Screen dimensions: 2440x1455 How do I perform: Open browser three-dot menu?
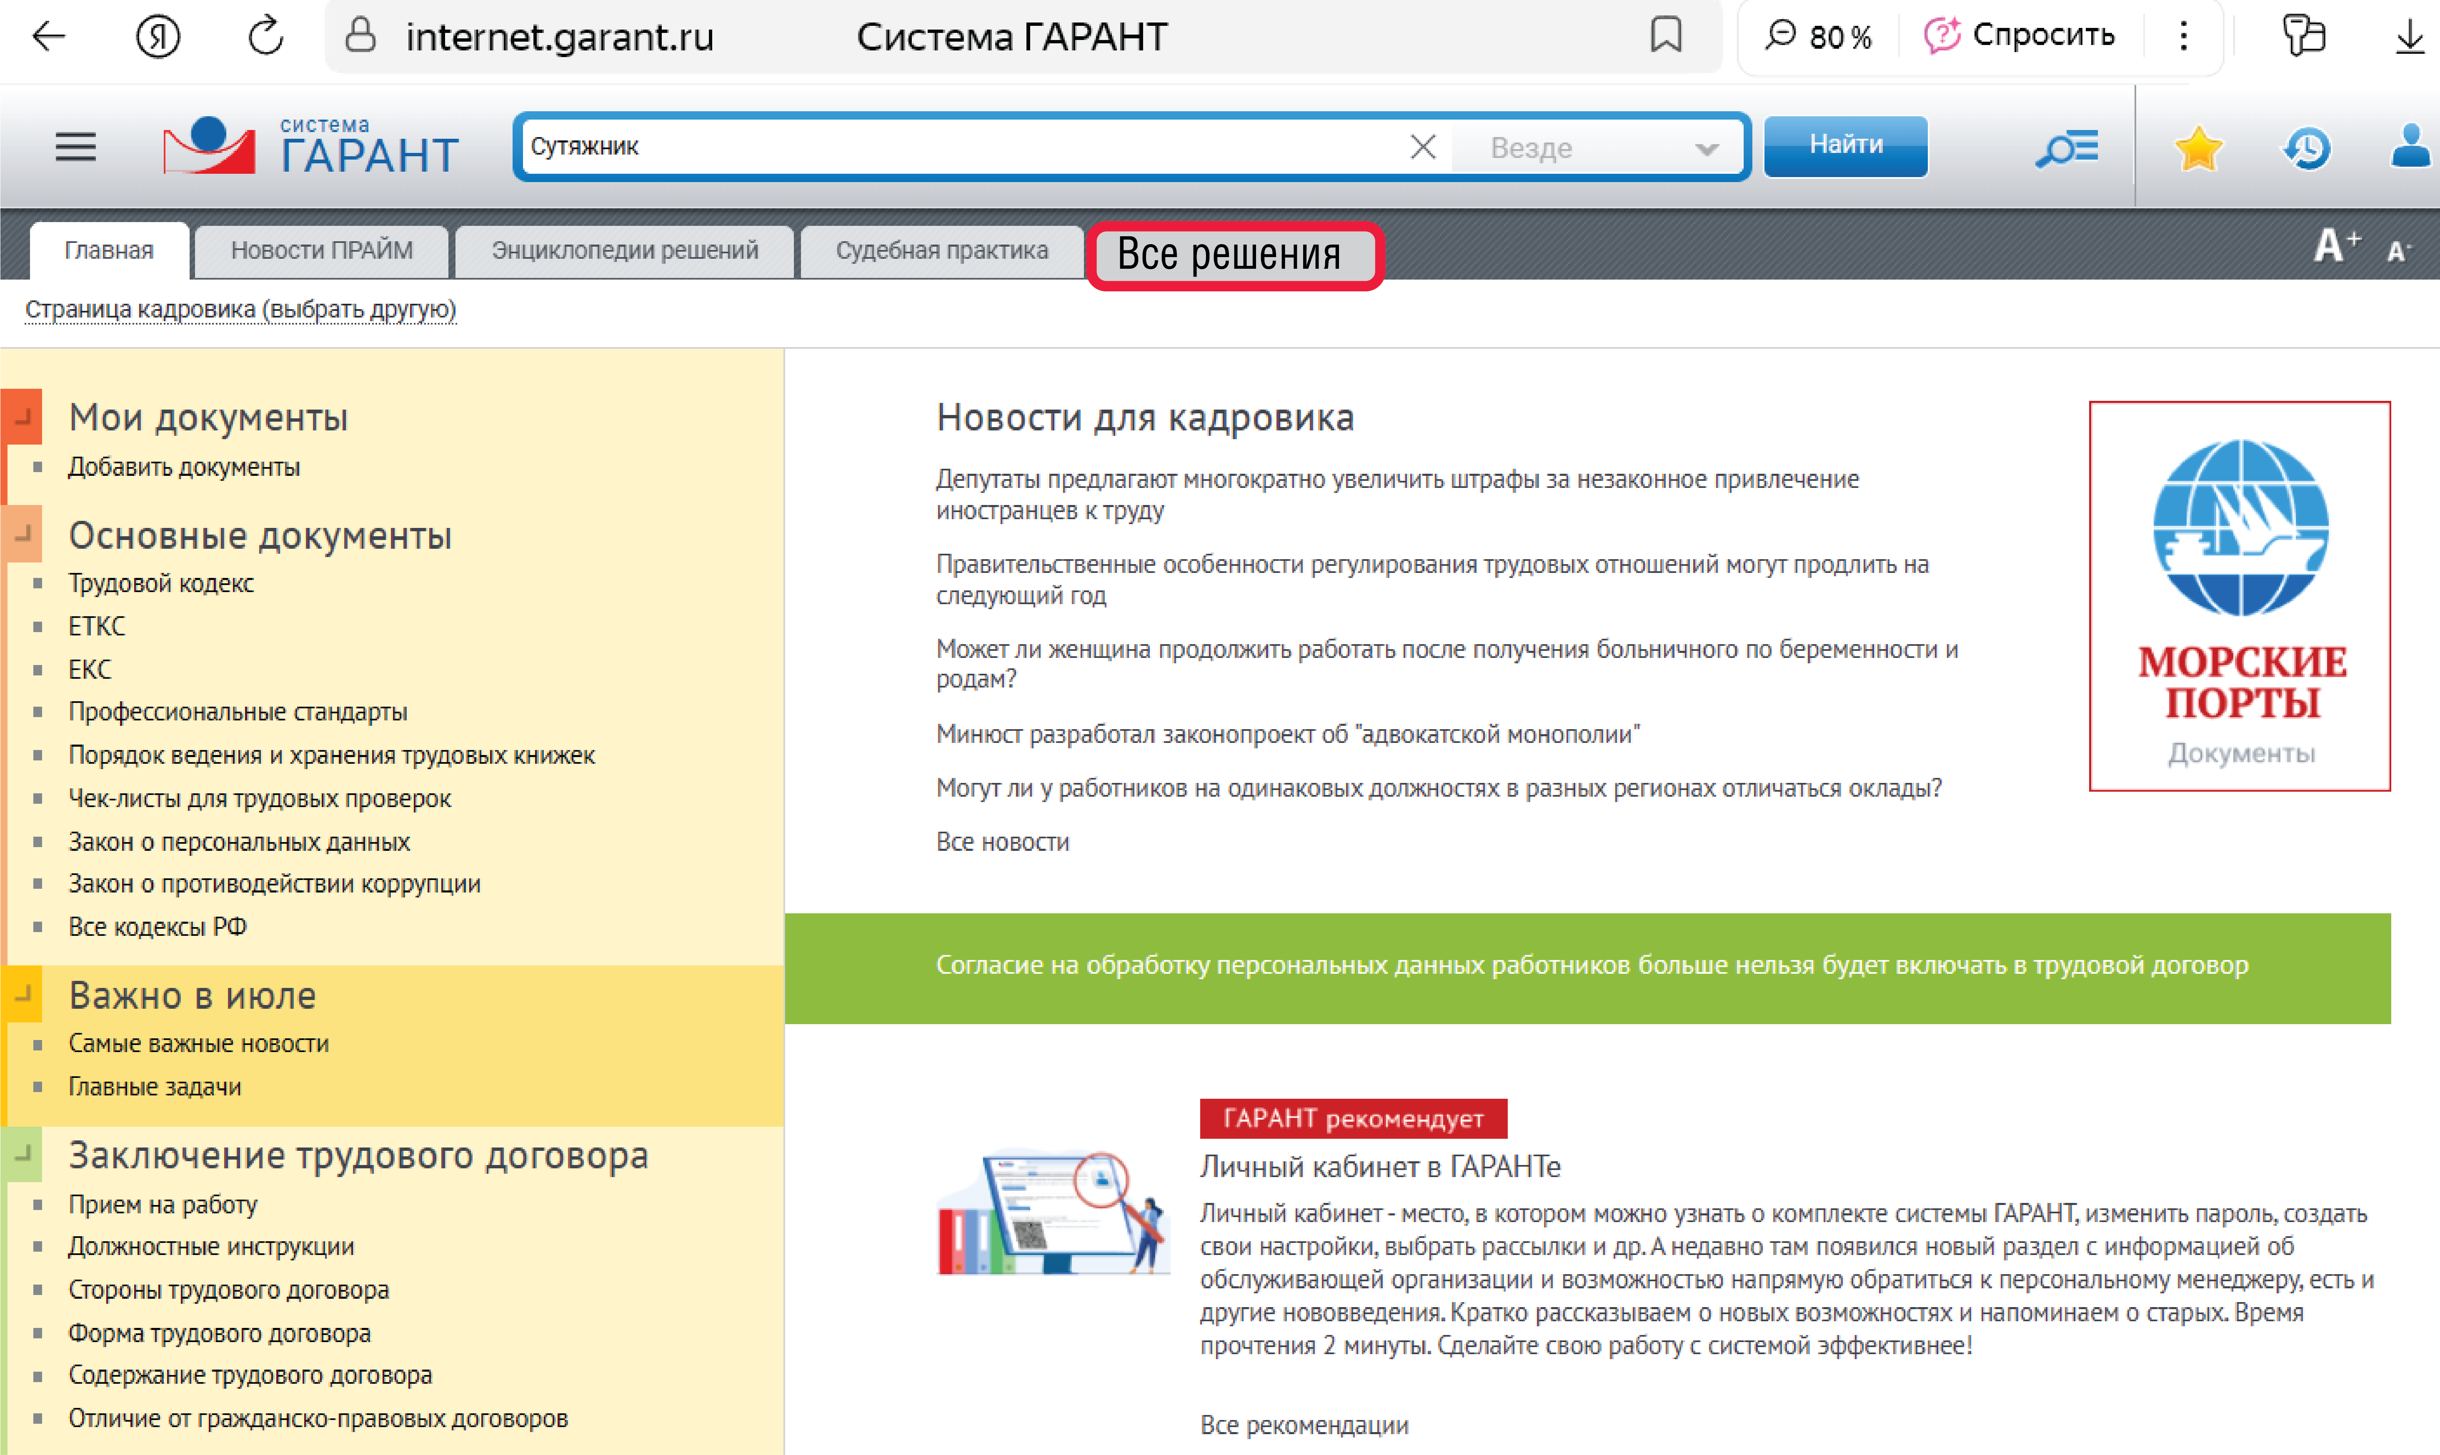coord(2183,36)
